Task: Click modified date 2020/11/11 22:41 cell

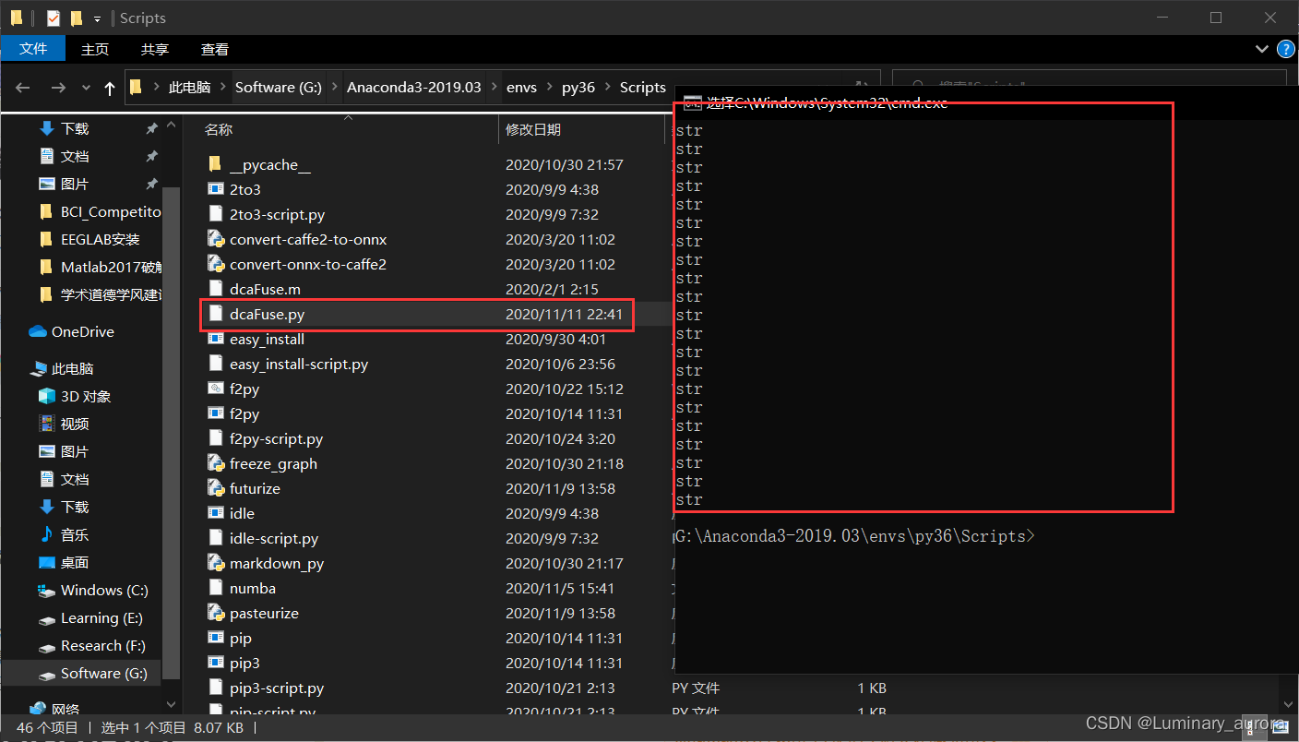Action: tap(565, 315)
